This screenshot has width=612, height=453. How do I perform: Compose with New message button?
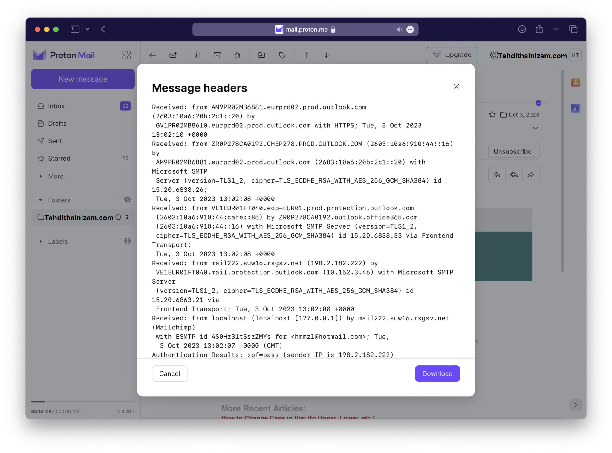83,79
